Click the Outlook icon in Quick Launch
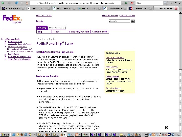 click(x=18, y=135)
